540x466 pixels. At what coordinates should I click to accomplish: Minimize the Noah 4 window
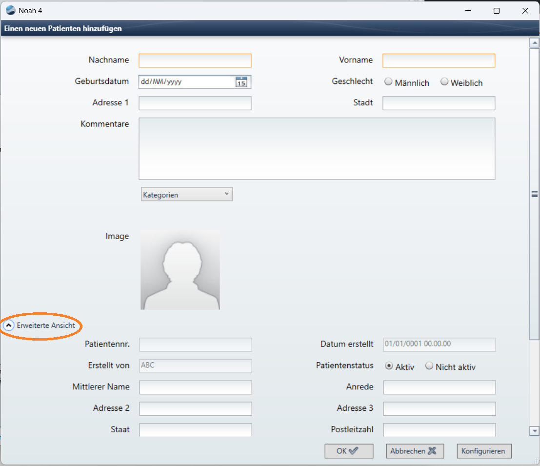(468, 11)
